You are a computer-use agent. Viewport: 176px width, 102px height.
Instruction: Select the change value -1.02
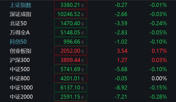(x=121, y=42)
